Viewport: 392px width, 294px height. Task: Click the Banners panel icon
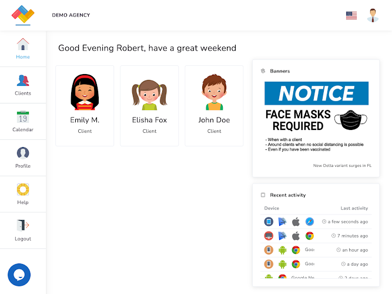coord(263,71)
